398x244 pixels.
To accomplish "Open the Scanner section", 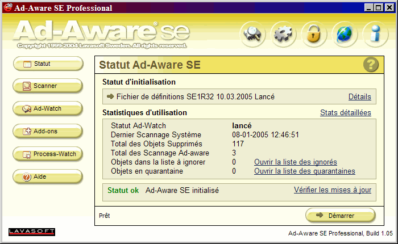I will (x=48, y=86).
